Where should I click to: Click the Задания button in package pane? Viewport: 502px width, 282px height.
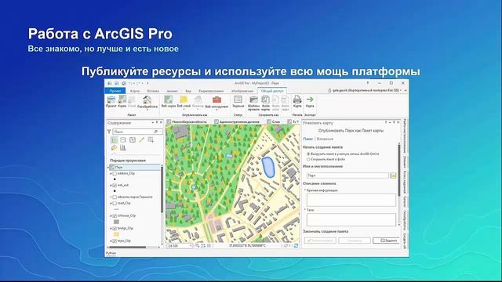tap(386, 240)
